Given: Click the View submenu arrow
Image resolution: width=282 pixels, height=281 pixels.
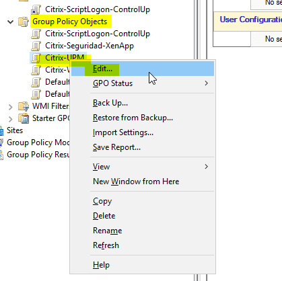Looking at the screenshot, I should (207, 167).
